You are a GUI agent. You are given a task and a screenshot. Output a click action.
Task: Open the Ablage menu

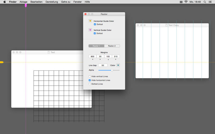click(x=23, y=2)
